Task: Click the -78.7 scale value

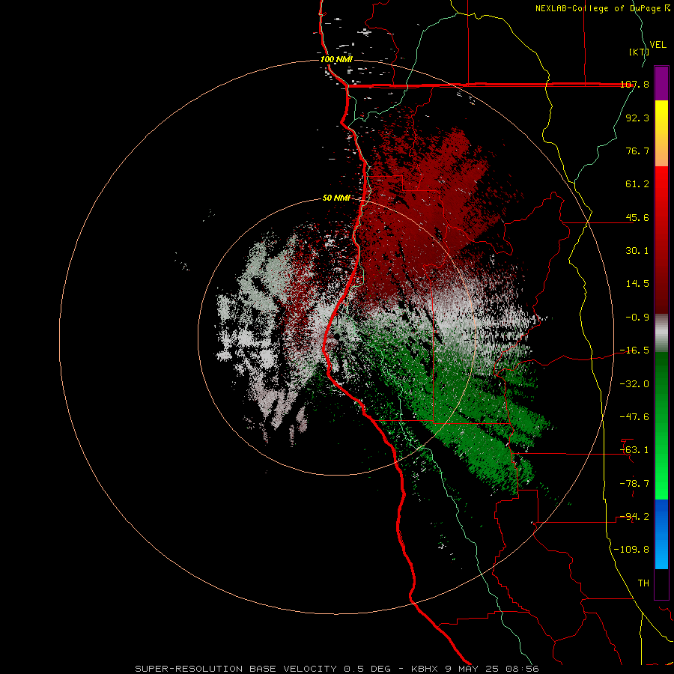Action: [x=635, y=484]
